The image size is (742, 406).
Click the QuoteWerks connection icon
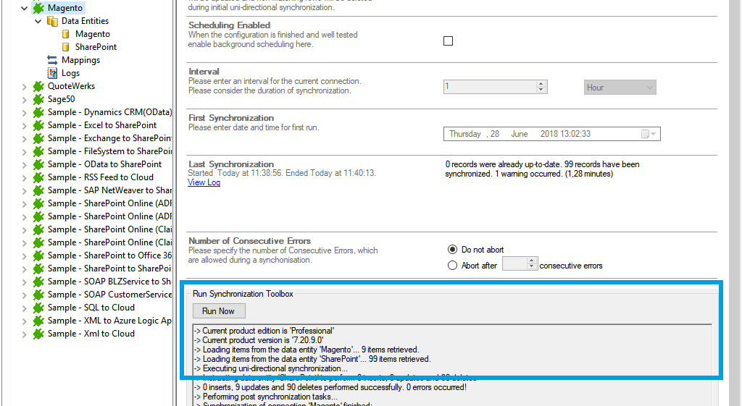click(x=38, y=86)
